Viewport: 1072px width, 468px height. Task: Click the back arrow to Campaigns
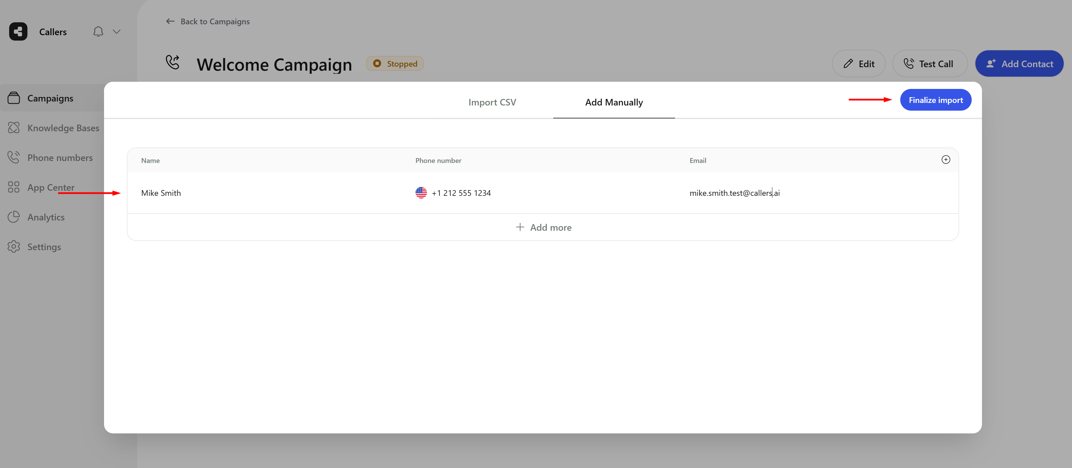[170, 21]
